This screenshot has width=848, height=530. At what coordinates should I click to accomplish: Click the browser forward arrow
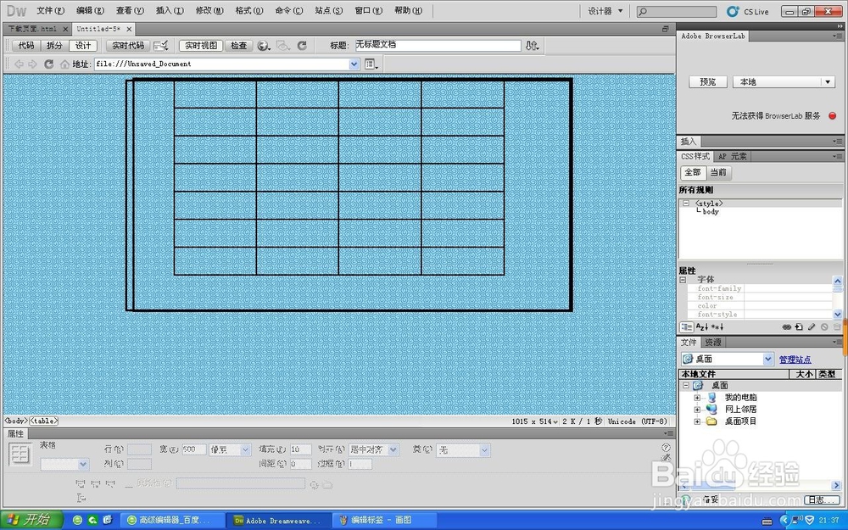(x=32, y=64)
